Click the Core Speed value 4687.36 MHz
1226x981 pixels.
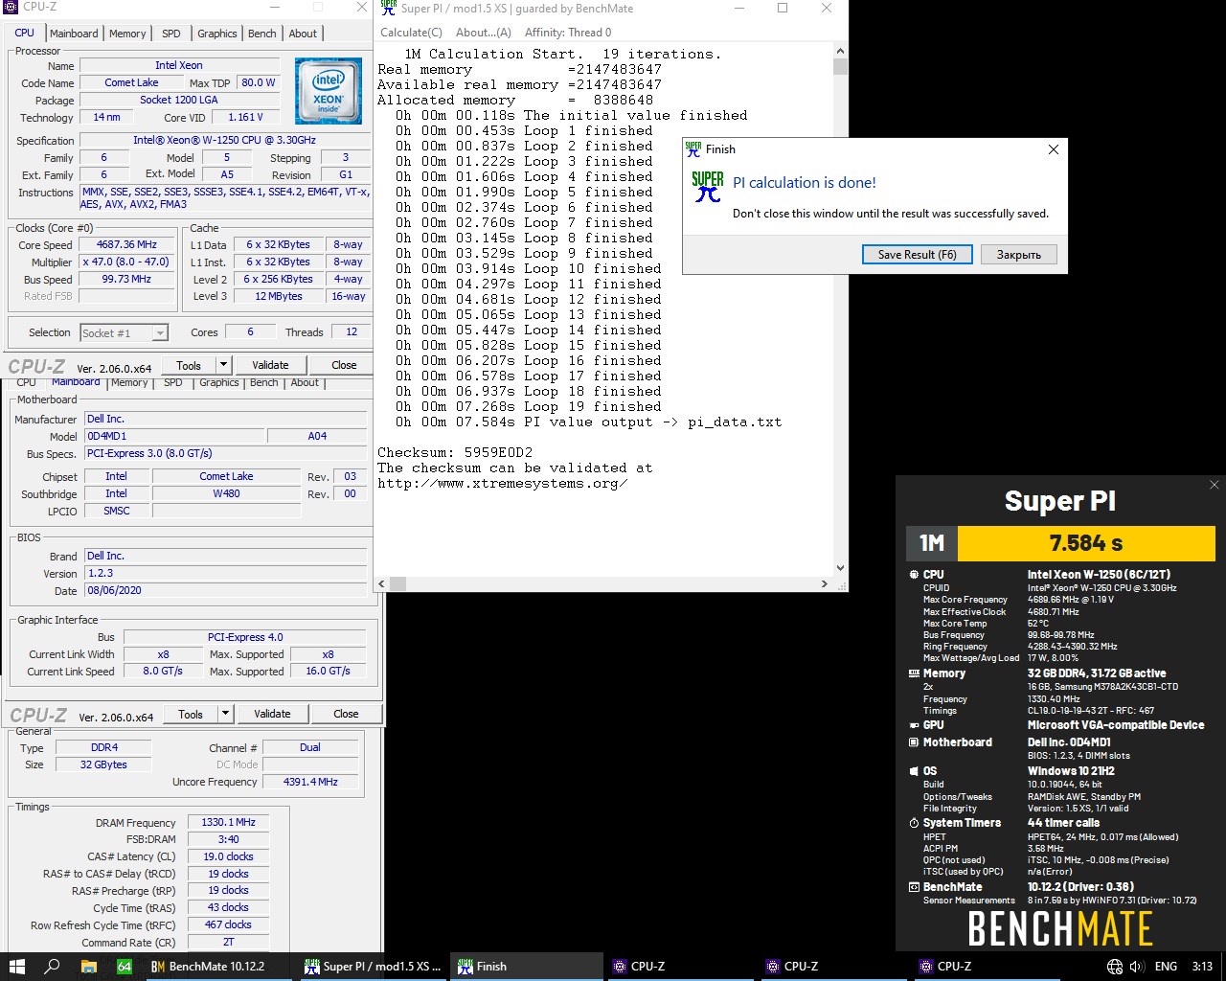[x=126, y=244]
